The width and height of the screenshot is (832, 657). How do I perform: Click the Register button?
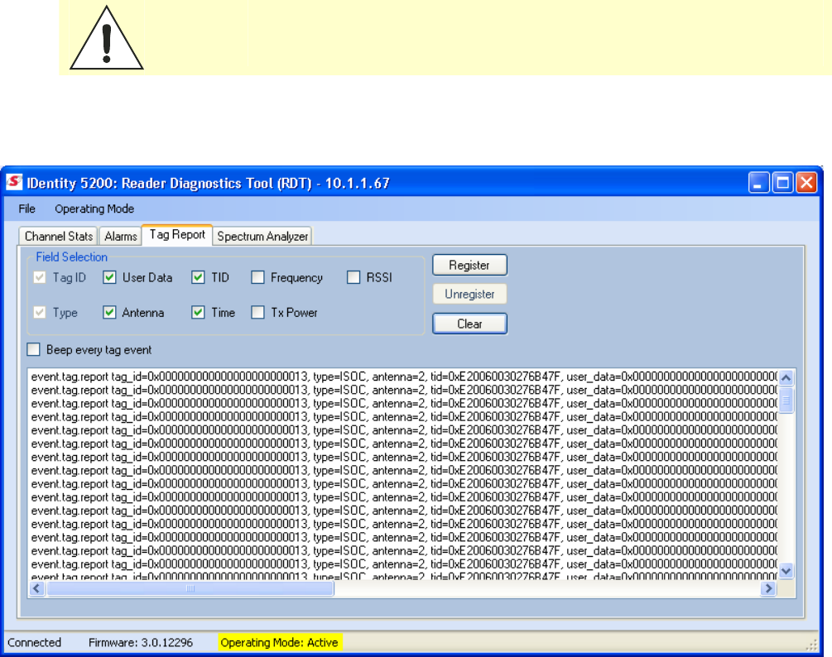tap(469, 265)
